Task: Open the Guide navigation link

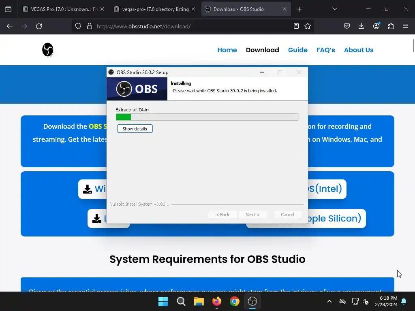Action: click(298, 50)
